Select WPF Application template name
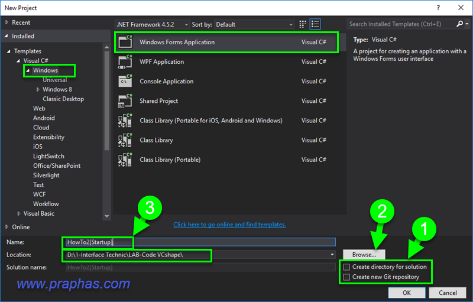This screenshot has width=473, height=302. (161, 62)
